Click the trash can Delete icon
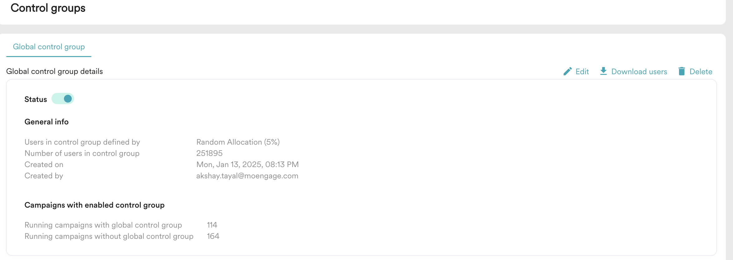The image size is (733, 260). tap(682, 71)
